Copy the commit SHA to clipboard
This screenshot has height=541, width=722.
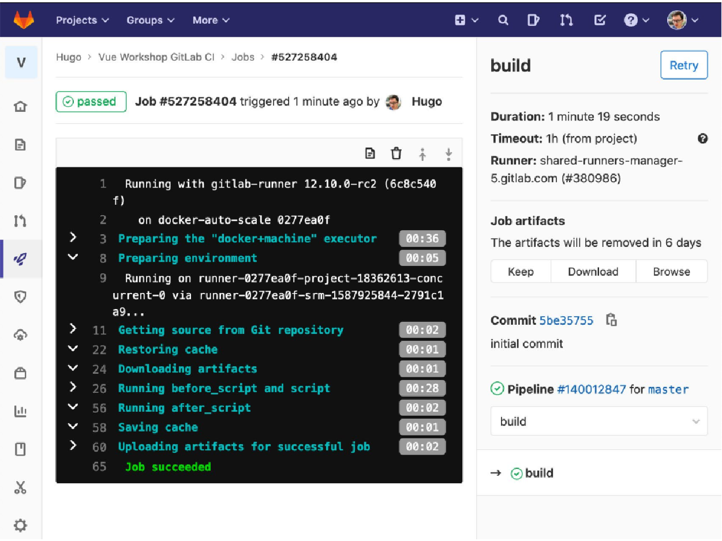[x=612, y=320]
